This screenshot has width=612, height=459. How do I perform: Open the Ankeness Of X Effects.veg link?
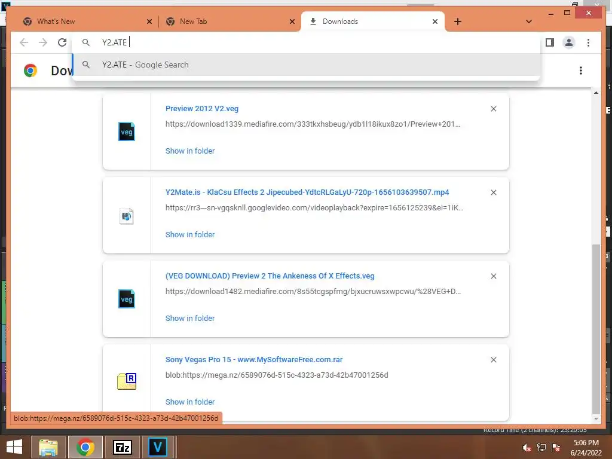point(270,276)
